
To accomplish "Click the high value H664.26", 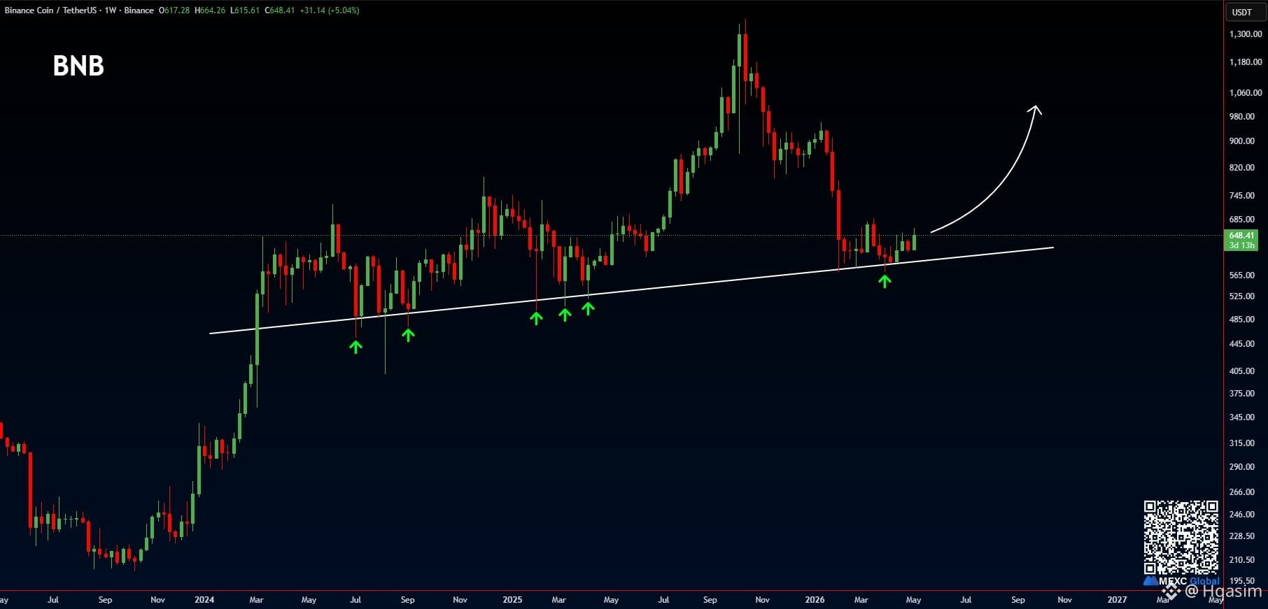I will click(x=210, y=10).
